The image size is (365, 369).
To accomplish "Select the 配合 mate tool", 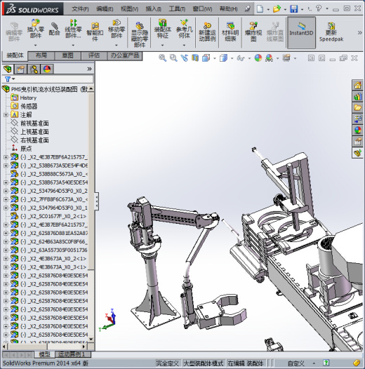I will click(54, 29).
